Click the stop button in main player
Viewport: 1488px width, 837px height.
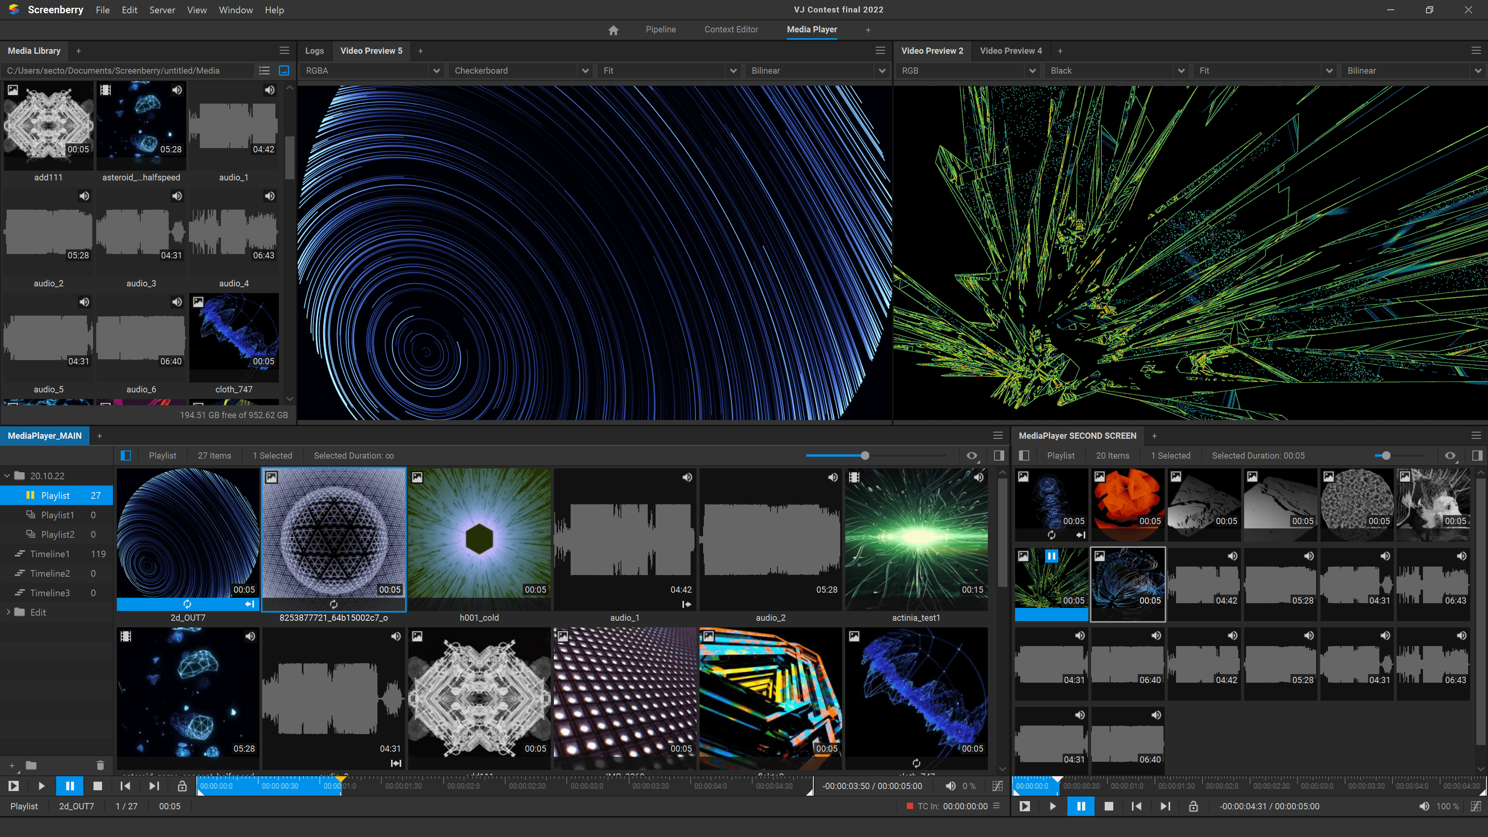98,786
